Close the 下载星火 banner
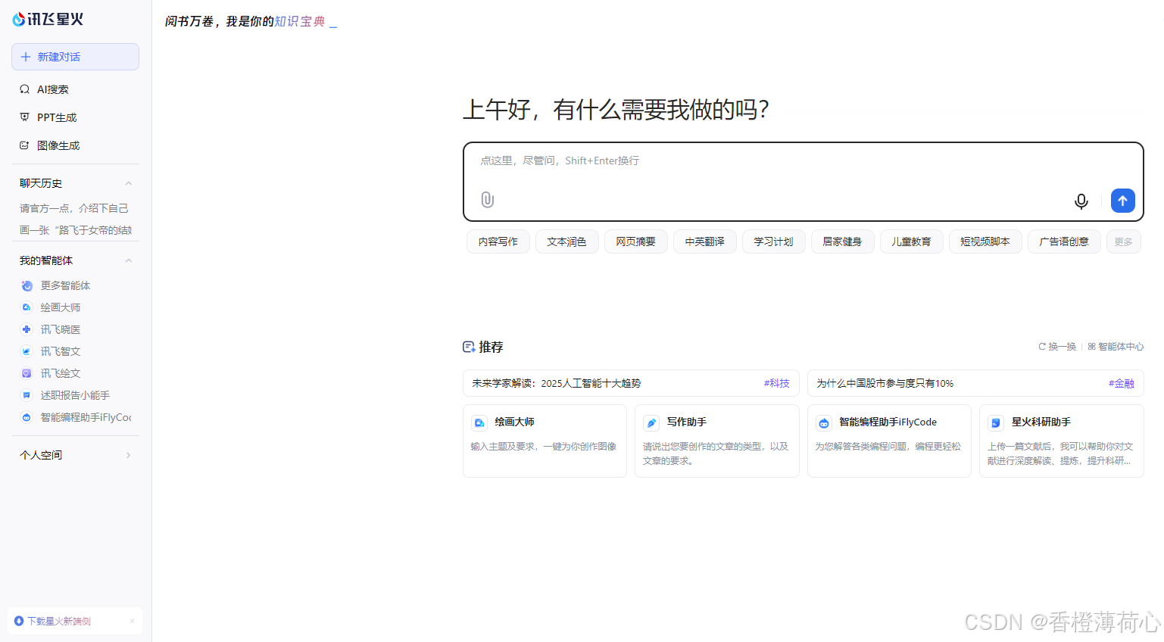 (132, 621)
